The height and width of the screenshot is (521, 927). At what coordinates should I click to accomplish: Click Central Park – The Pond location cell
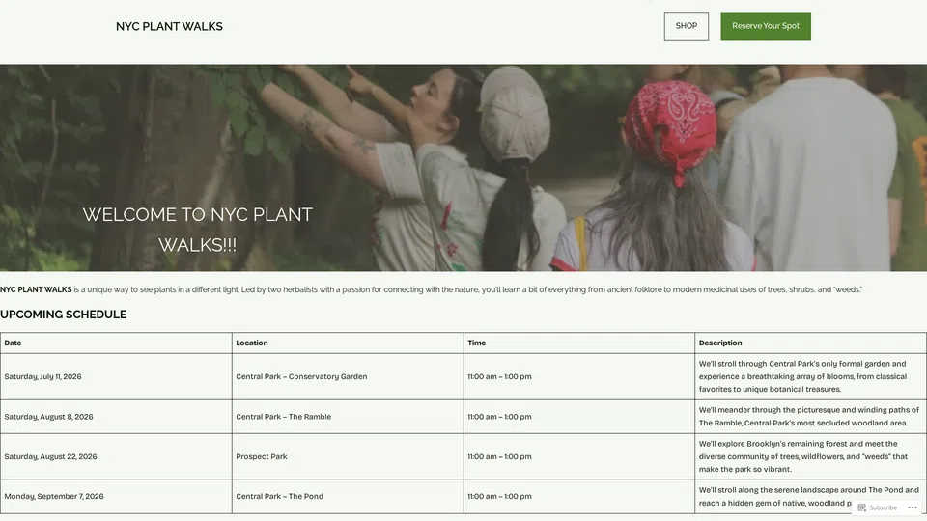tap(348, 496)
